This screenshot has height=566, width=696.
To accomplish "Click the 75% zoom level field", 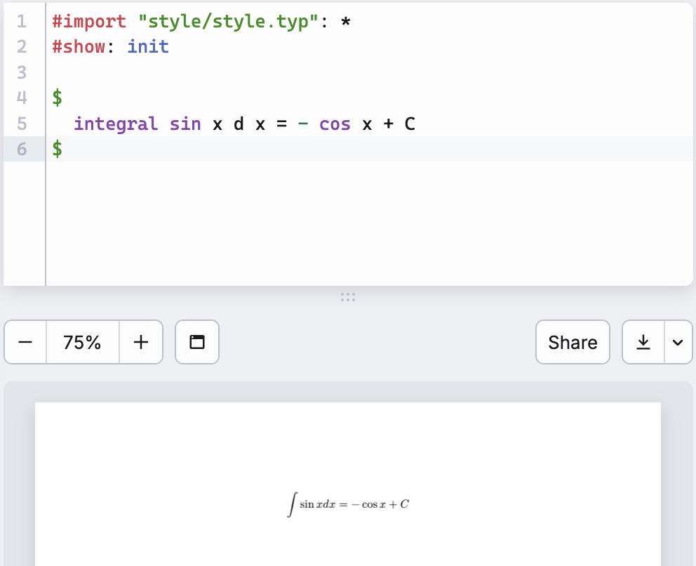I will coord(83,342).
